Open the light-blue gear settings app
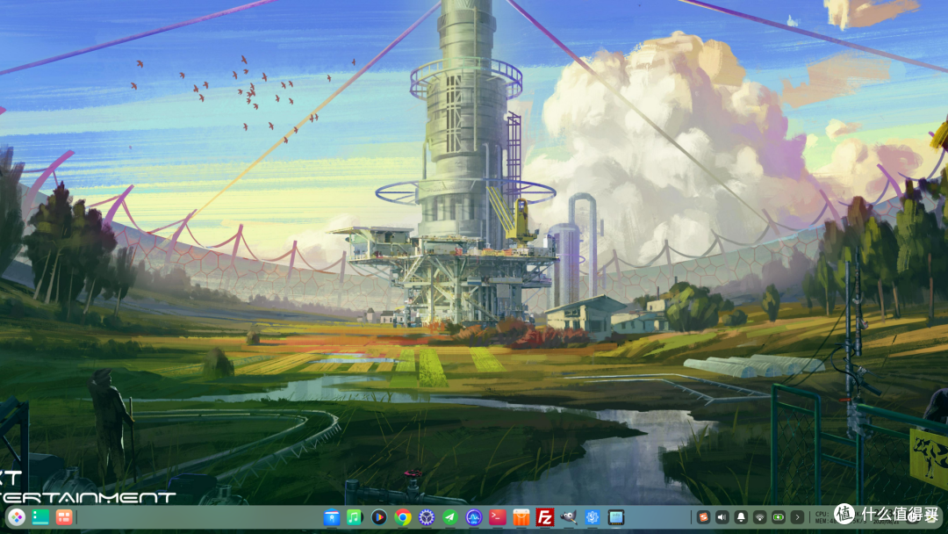This screenshot has width=948, height=534. [592, 517]
